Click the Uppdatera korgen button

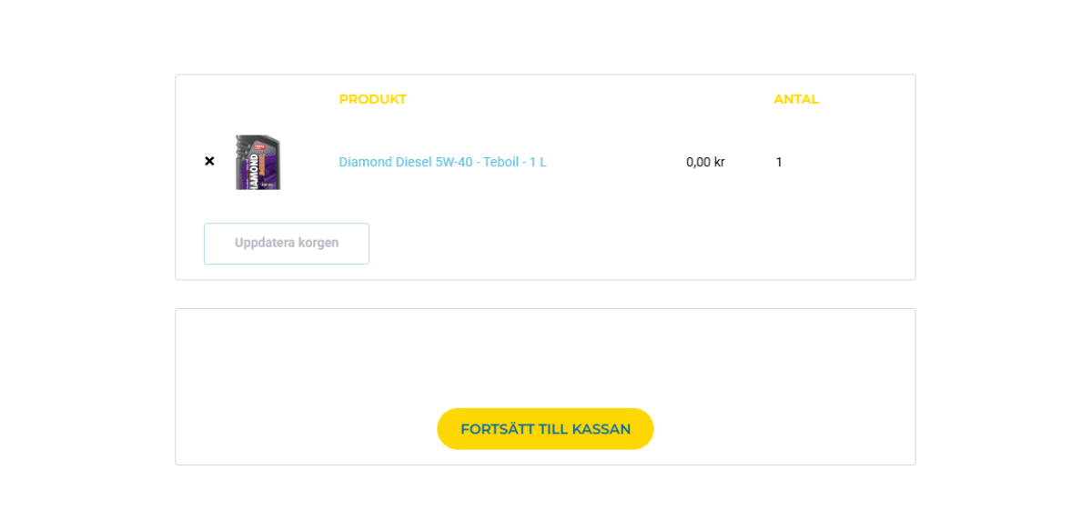287,244
